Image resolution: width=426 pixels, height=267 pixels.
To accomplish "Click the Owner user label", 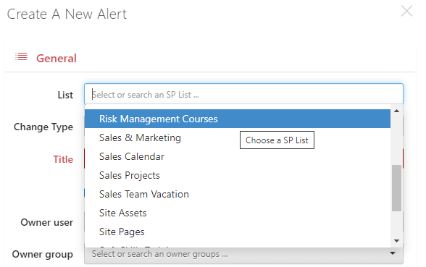I will click(x=46, y=223).
